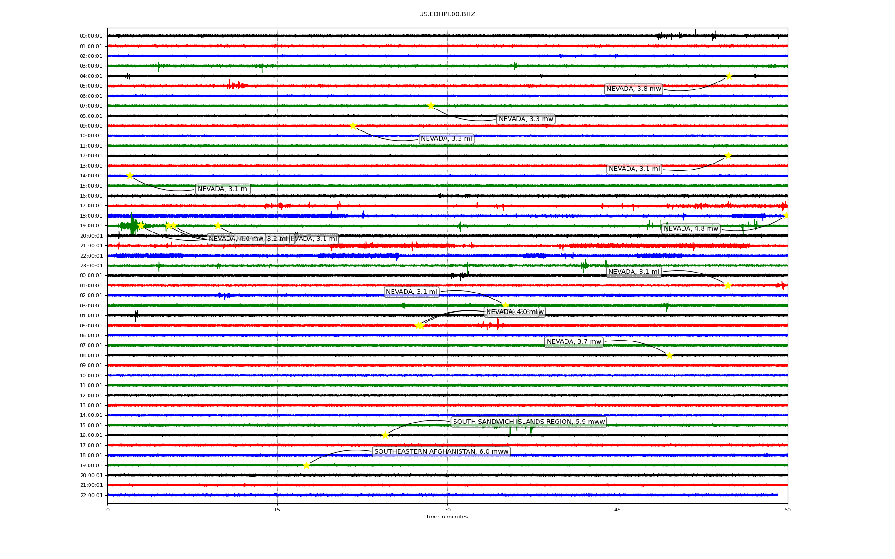Image resolution: width=895 pixels, height=559 pixels.
Task: Click the US.EDHPI.00.BHZ plot title
Action: tap(447, 14)
